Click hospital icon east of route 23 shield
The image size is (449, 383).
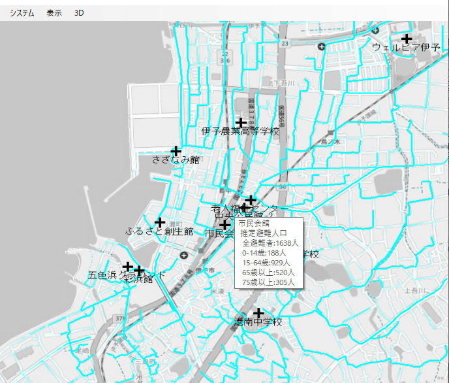click(x=320, y=46)
